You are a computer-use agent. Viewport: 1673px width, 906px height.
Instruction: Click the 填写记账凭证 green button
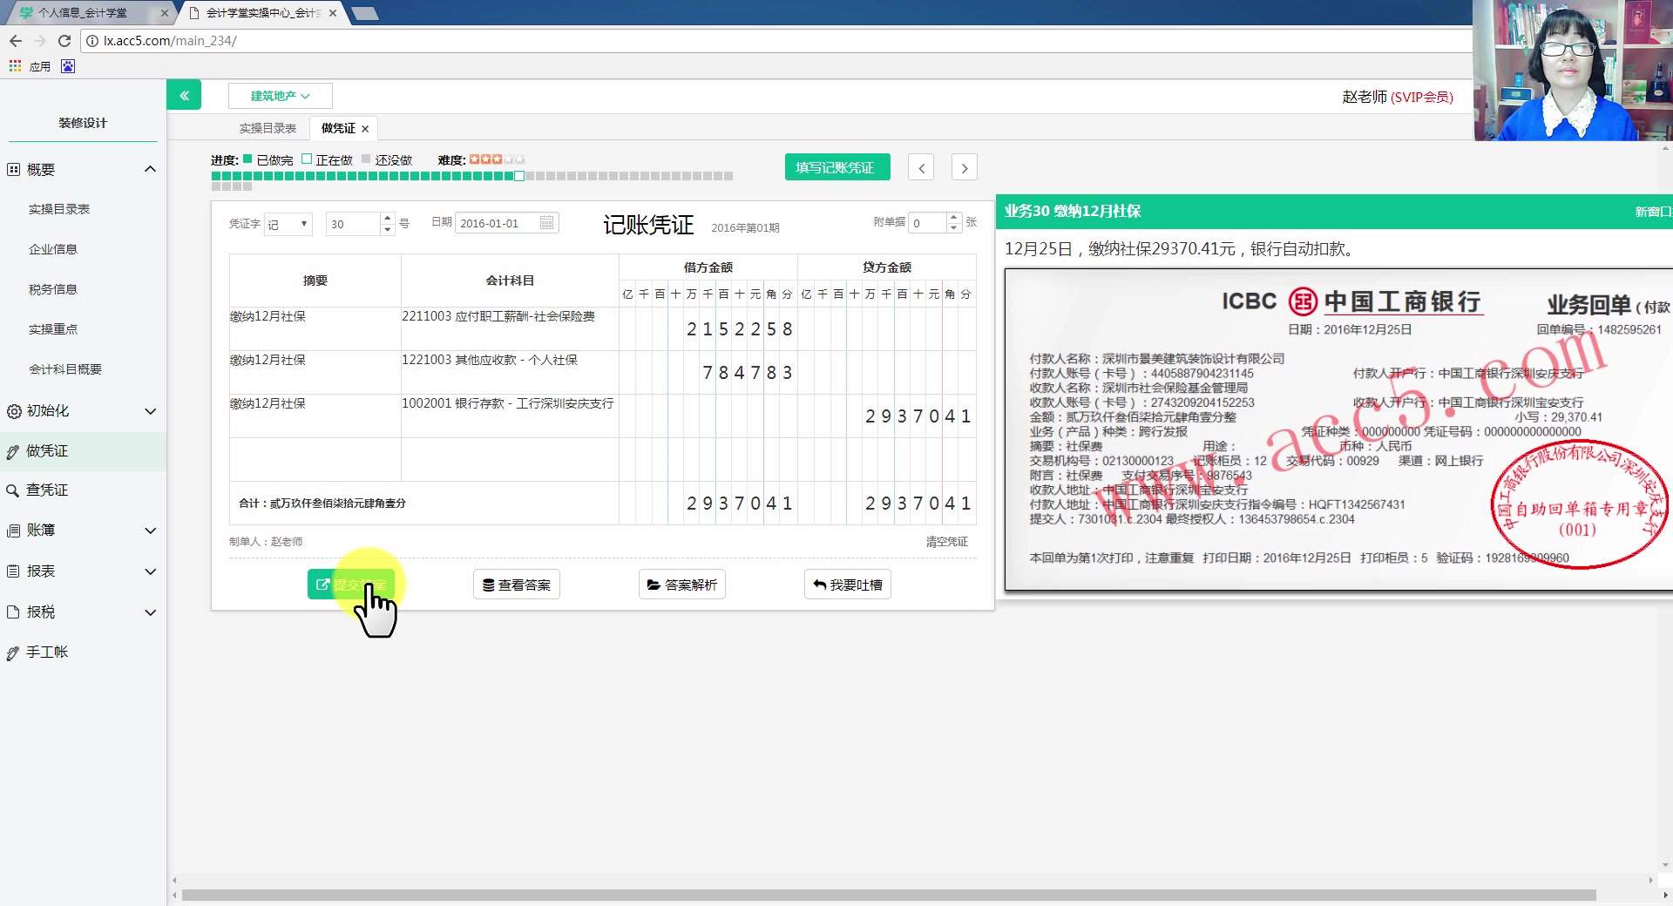836,166
